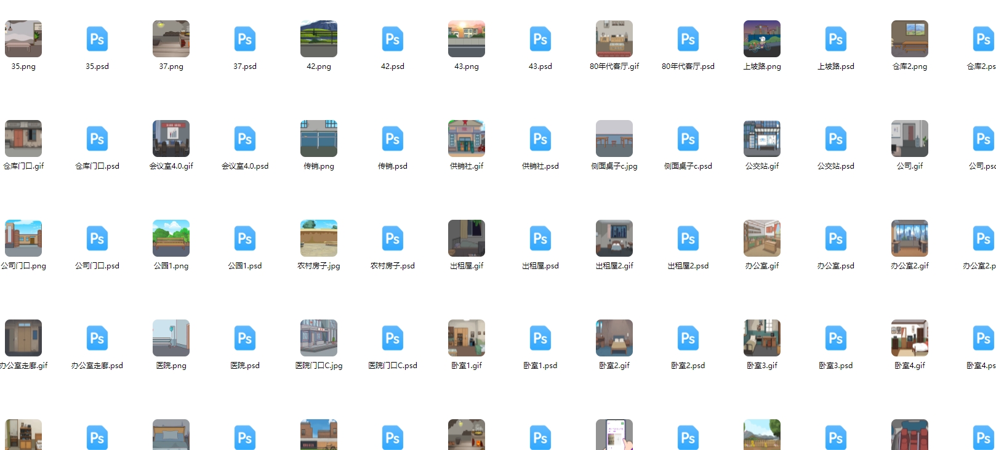Select the 卧室2.psd Photoshop file
The width and height of the screenshot is (996, 450).
(x=688, y=339)
